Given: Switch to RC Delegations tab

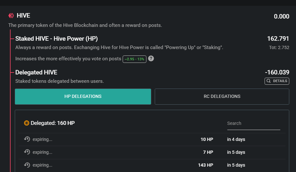Looking at the screenshot, I should point(222,96).
